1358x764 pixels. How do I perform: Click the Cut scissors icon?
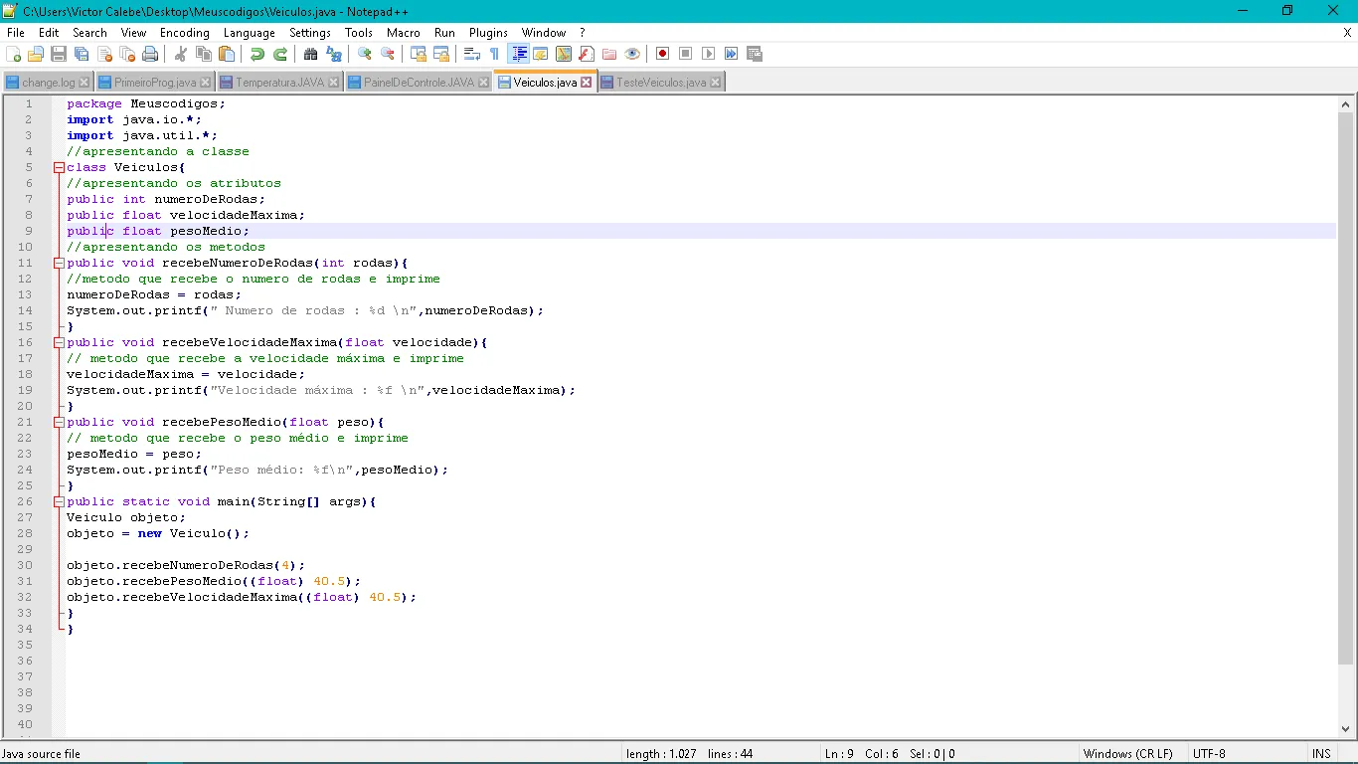(181, 54)
